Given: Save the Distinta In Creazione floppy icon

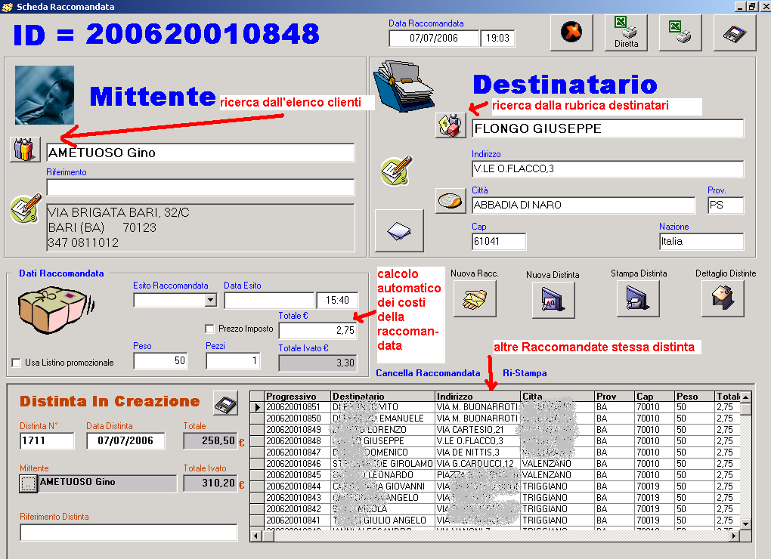Looking at the screenshot, I should pos(226,403).
